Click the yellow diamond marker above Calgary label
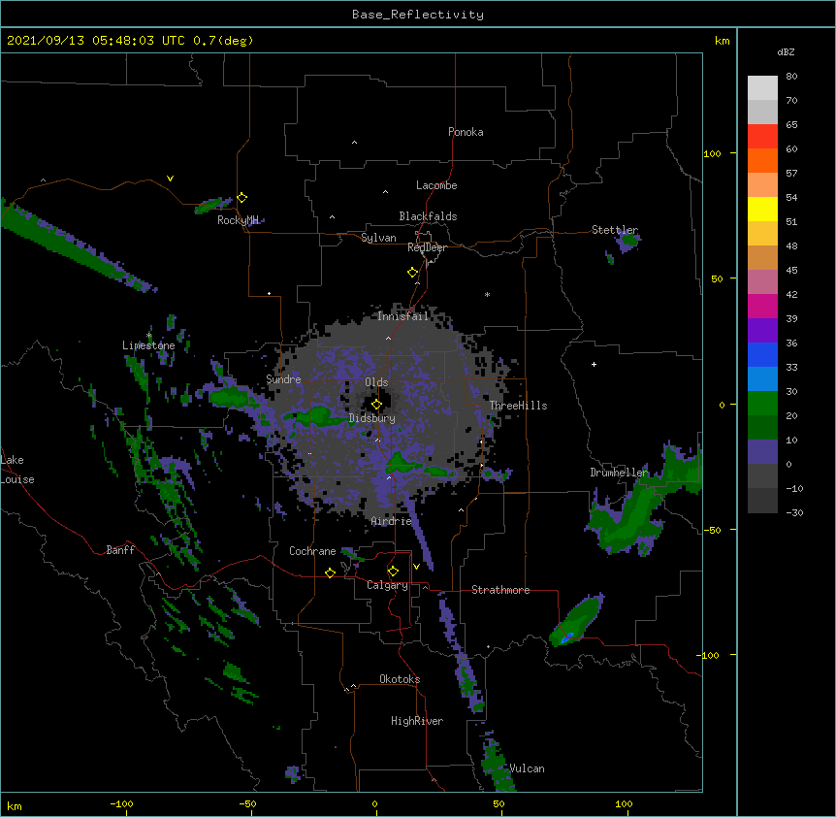Viewport: 836px width, 817px height. [x=393, y=572]
